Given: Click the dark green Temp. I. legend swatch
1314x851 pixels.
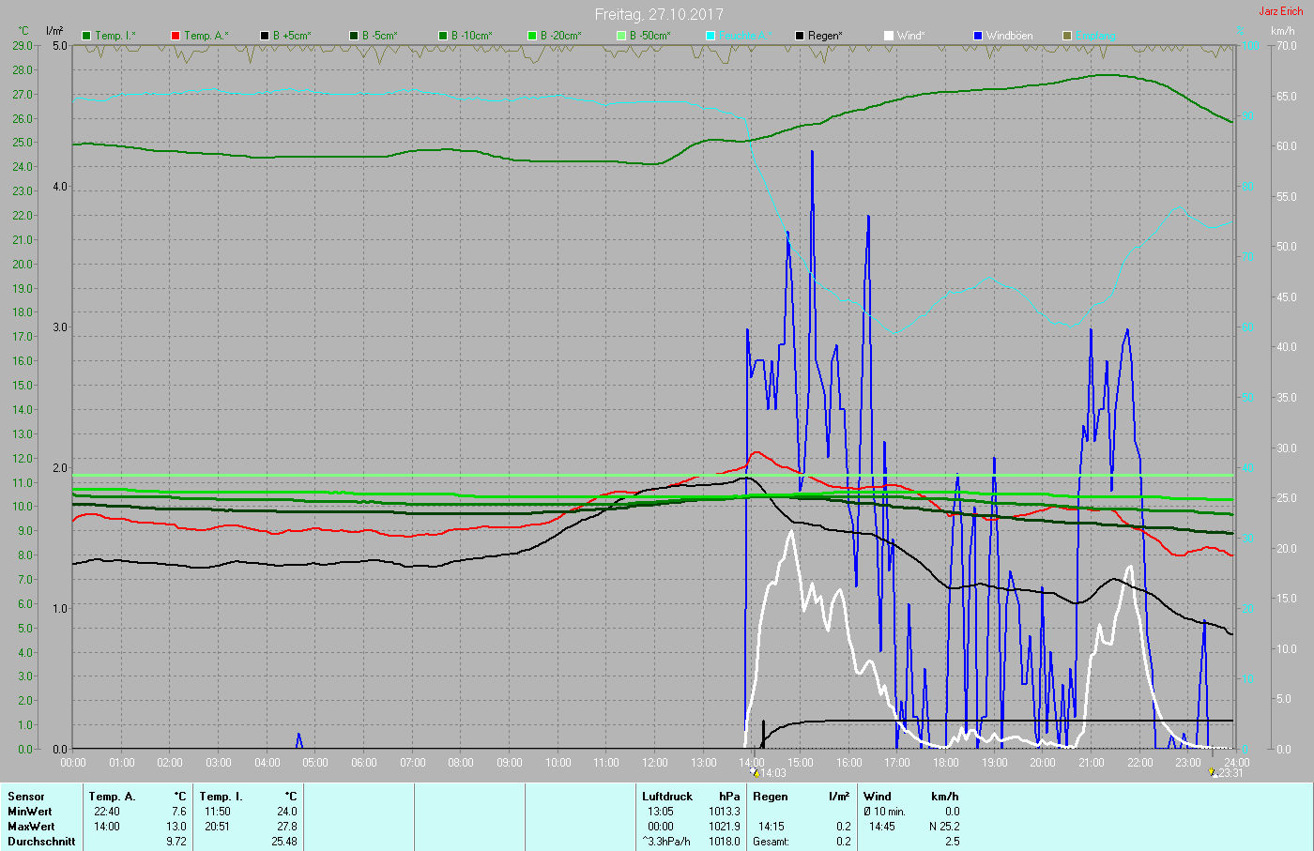Looking at the screenshot, I should 86,36.
